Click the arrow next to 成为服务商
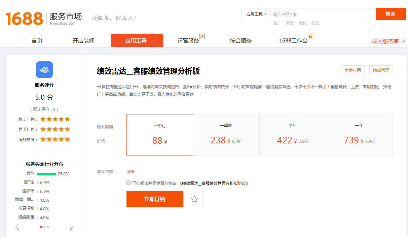The width and height of the screenshot is (408, 237). click(x=403, y=41)
